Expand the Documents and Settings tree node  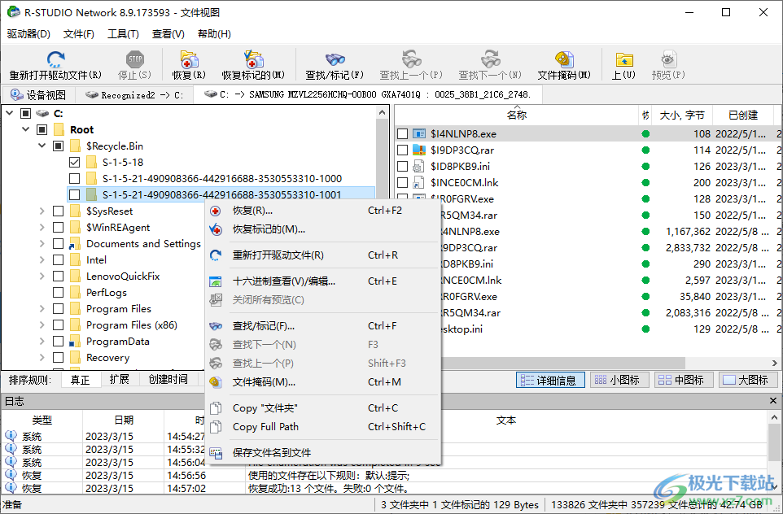tap(42, 245)
